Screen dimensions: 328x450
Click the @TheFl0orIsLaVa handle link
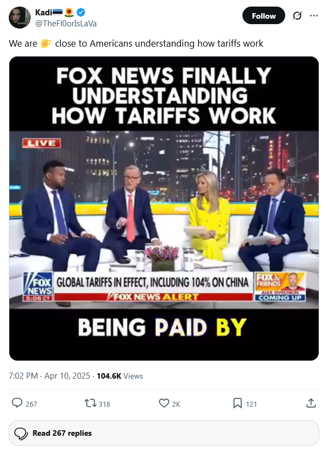tap(66, 24)
